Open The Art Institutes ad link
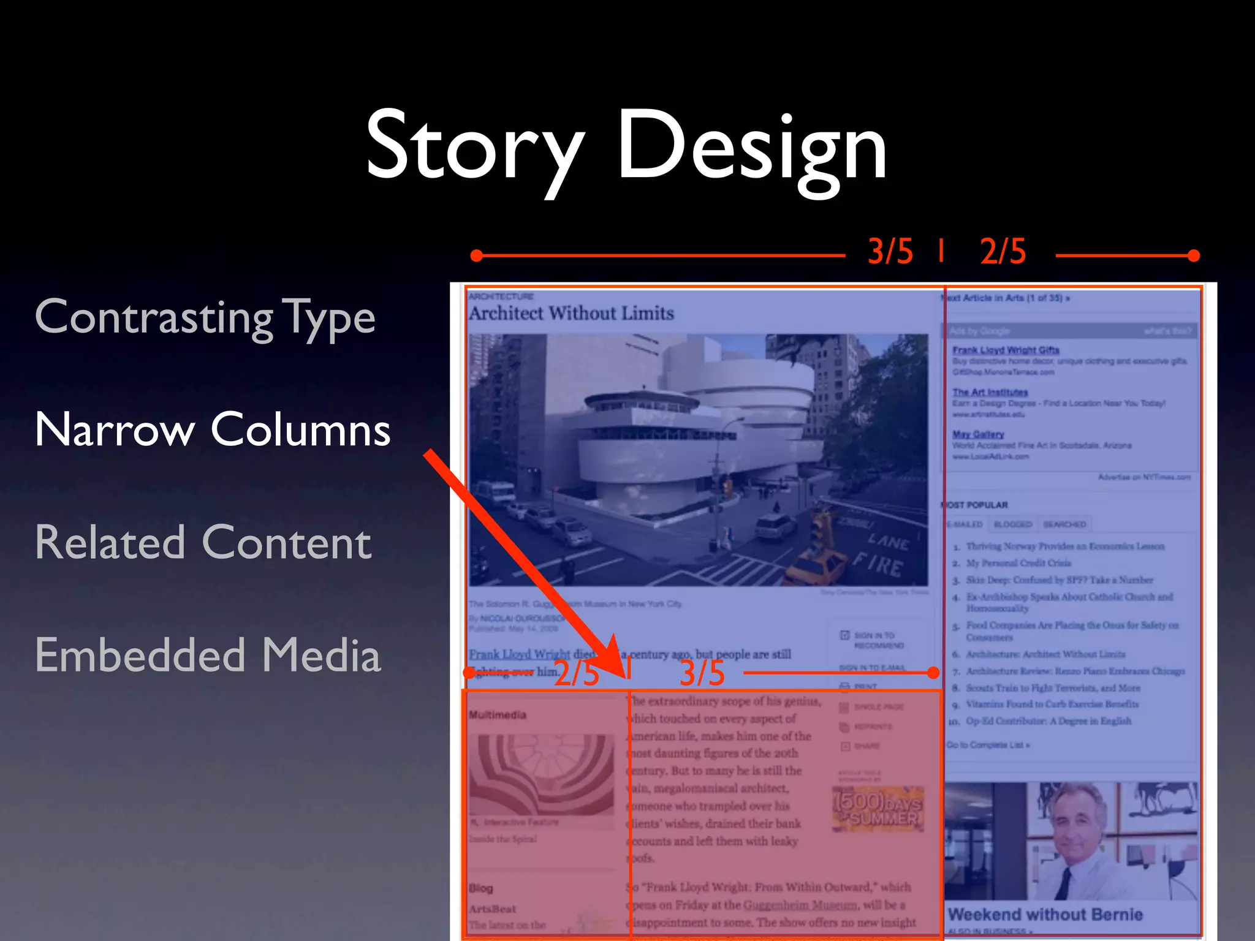The image size is (1255, 941). 990,392
